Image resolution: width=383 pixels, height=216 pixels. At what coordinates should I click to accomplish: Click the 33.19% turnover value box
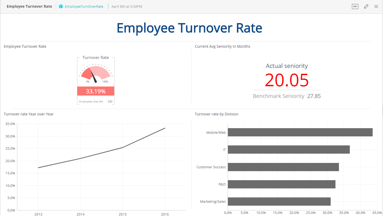coord(96,91)
